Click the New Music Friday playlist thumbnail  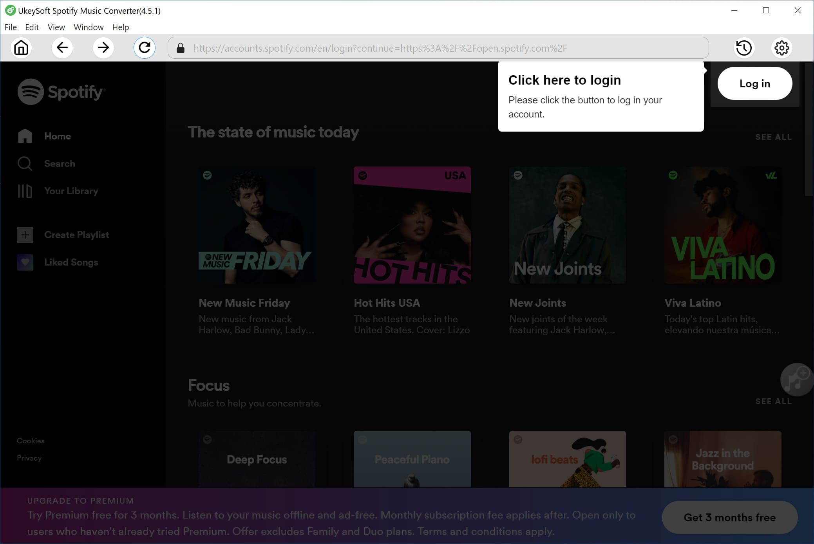pyautogui.click(x=255, y=224)
